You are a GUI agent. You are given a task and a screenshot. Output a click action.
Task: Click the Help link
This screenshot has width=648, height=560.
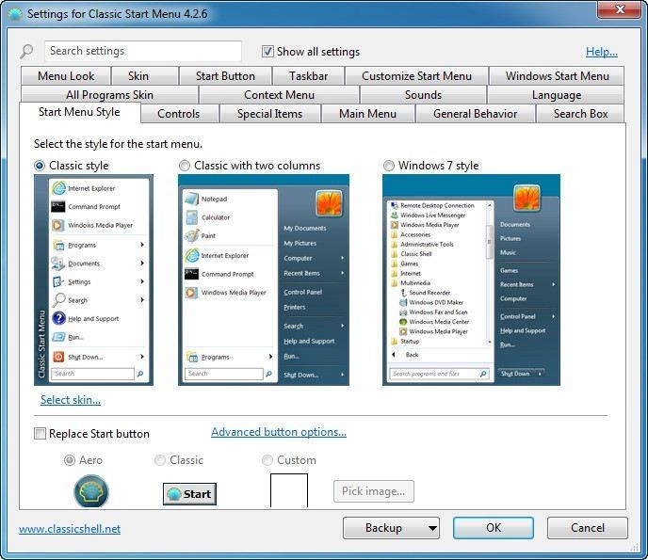tap(601, 52)
